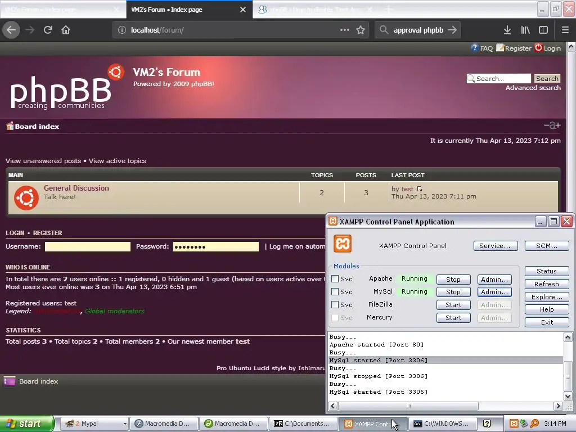Click the magnifier icon in system tray
Viewport: 576px width, 432px height.
tap(534, 424)
